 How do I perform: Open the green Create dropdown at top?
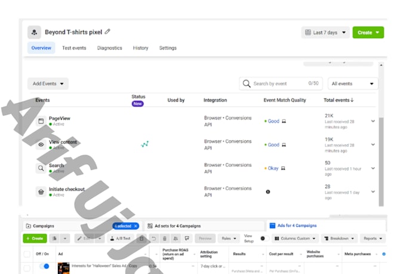tap(368, 32)
